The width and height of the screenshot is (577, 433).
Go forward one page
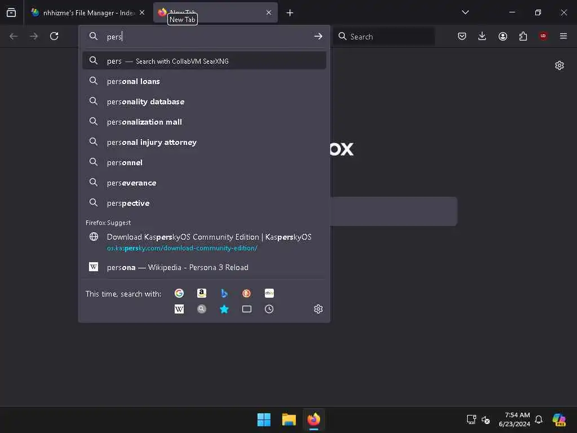(x=34, y=36)
